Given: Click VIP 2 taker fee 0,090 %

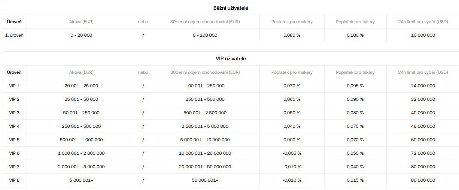Looking at the screenshot, I should click(355, 99).
